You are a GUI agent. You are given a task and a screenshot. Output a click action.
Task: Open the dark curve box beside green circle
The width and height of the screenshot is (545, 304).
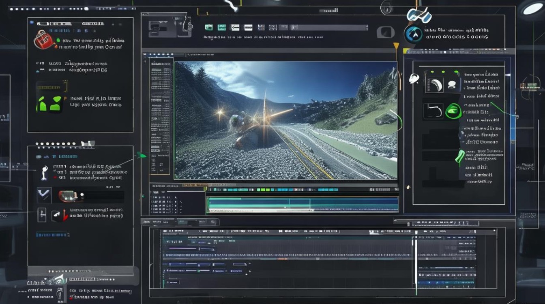(433, 111)
